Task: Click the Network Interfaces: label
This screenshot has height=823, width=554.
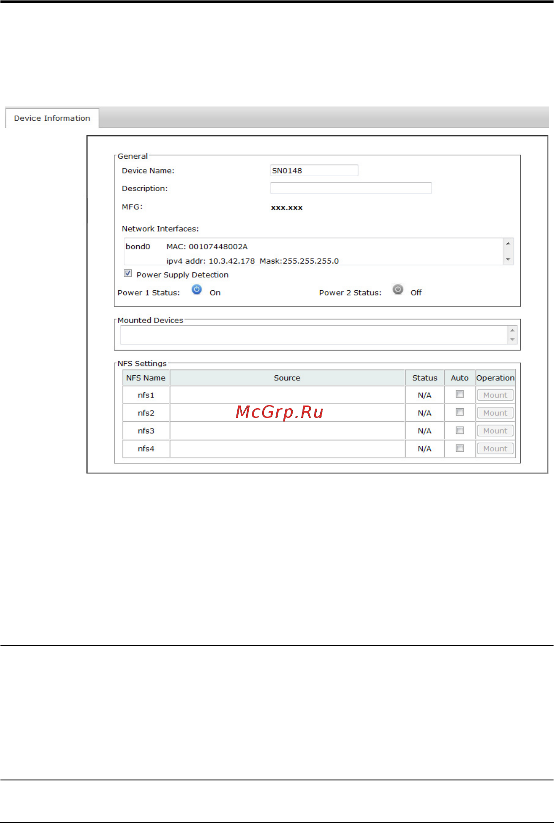Action: click(x=160, y=228)
